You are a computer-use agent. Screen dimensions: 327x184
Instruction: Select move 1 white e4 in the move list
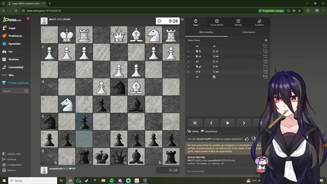[x=197, y=46]
